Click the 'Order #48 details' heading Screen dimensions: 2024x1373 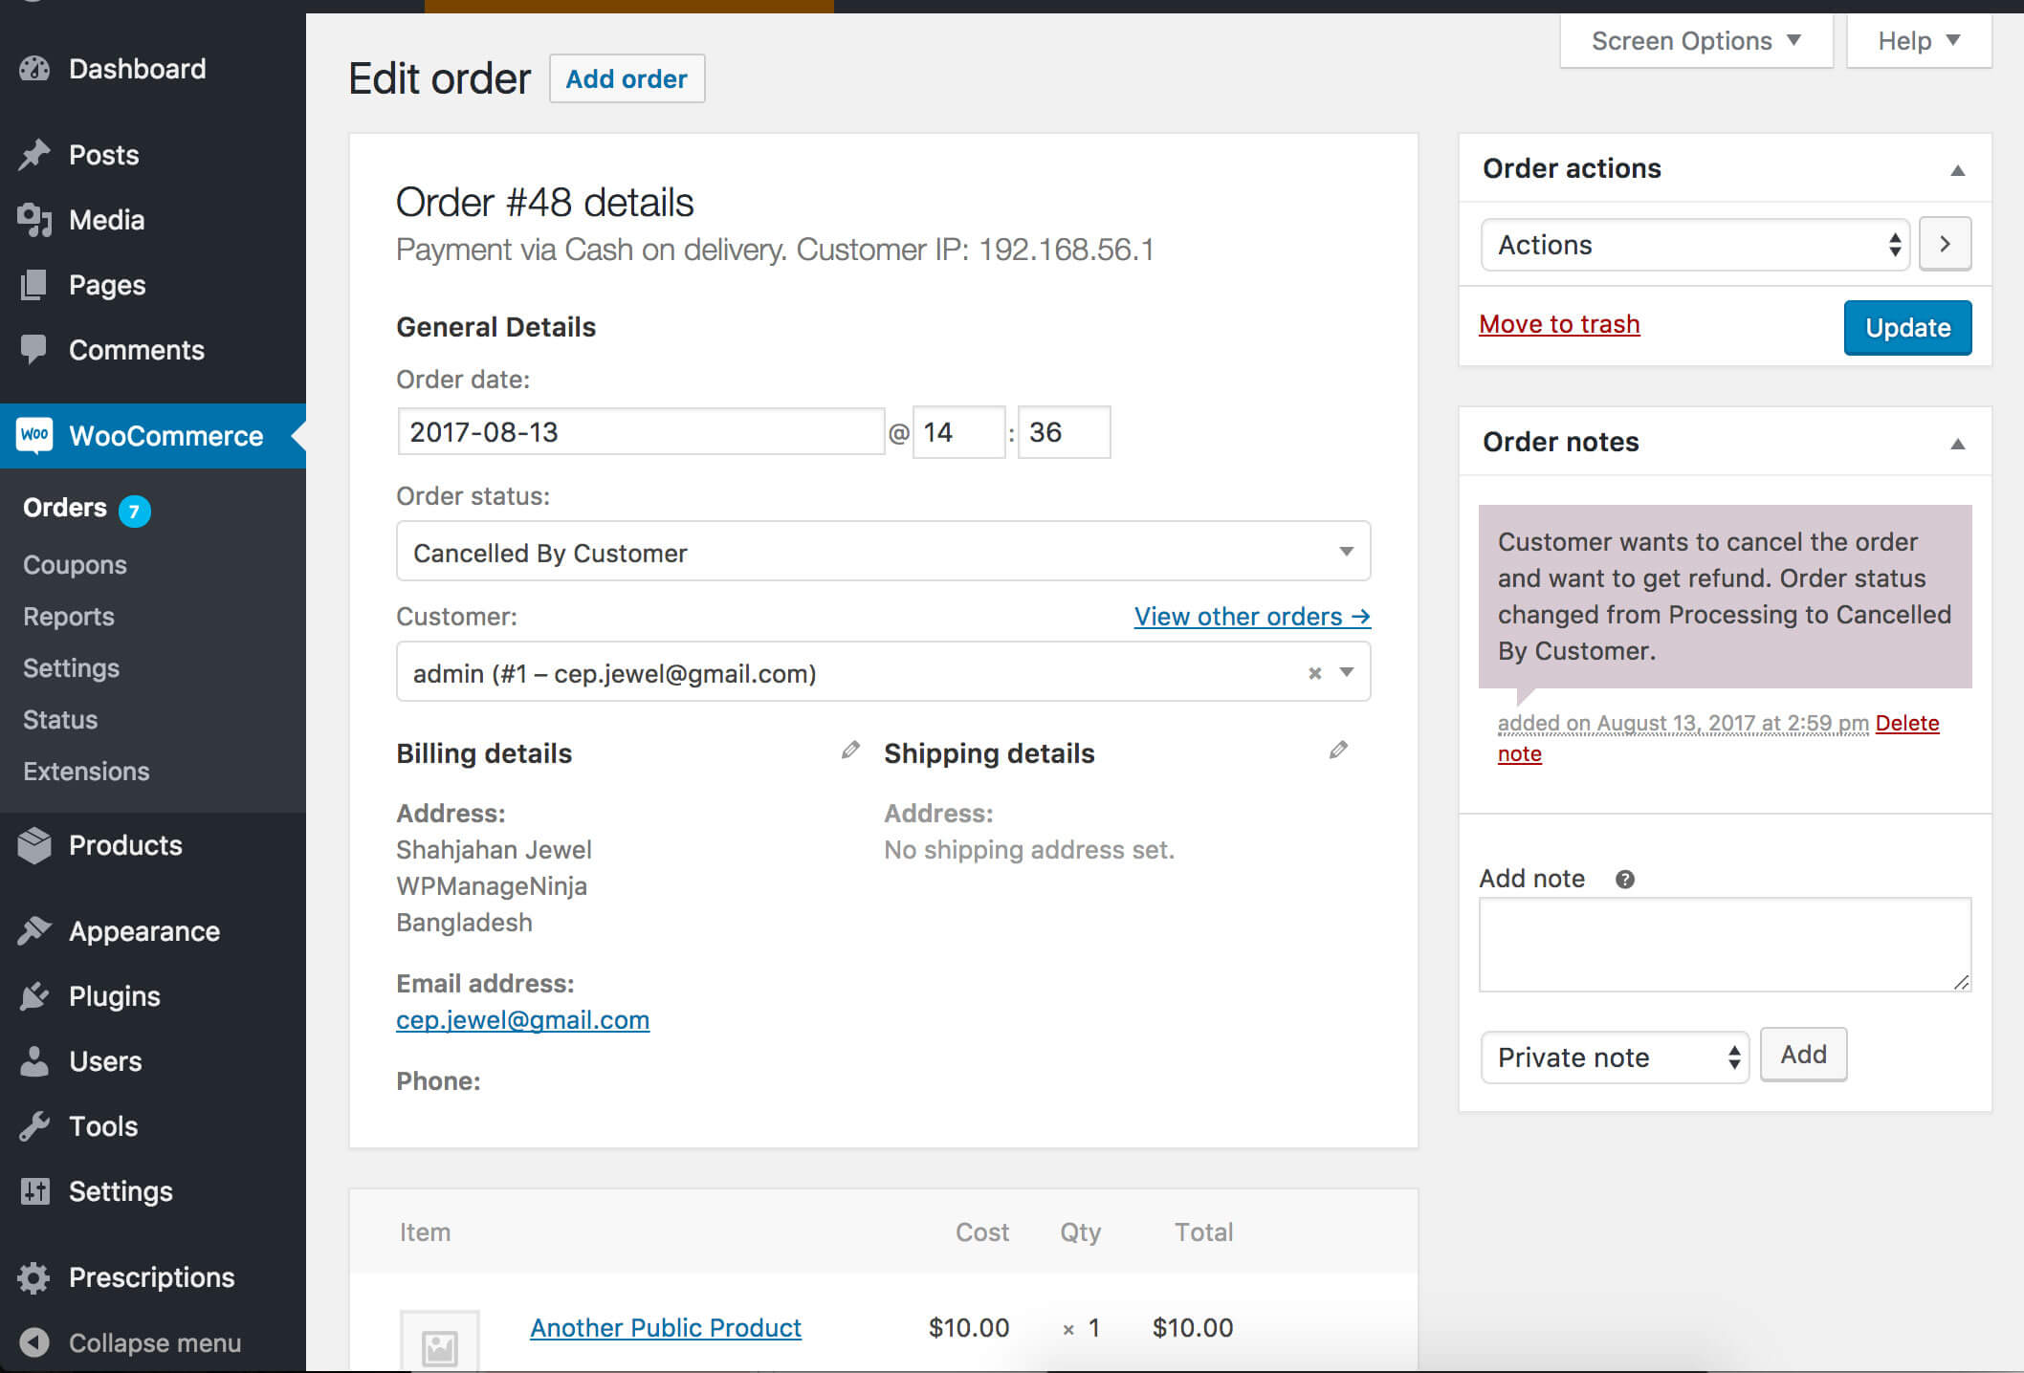click(x=545, y=203)
